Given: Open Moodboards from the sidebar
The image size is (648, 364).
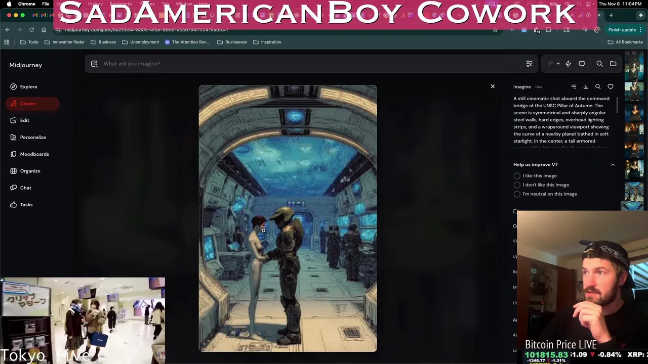Looking at the screenshot, I should (x=29, y=154).
